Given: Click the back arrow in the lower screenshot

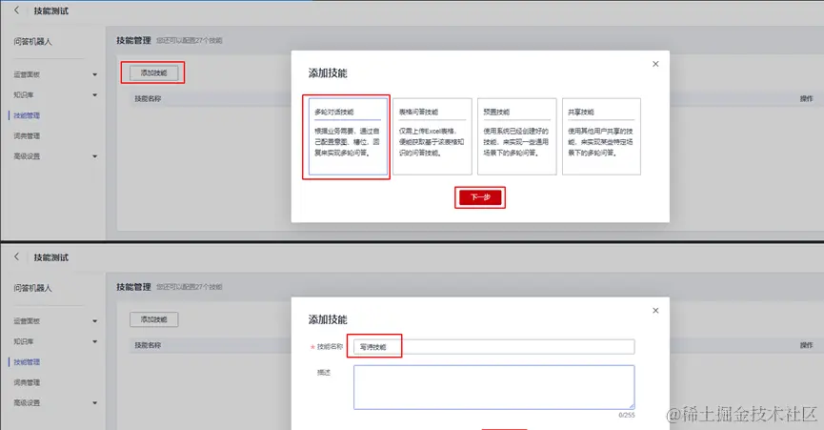Looking at the screenshot, I should [17, 256].
